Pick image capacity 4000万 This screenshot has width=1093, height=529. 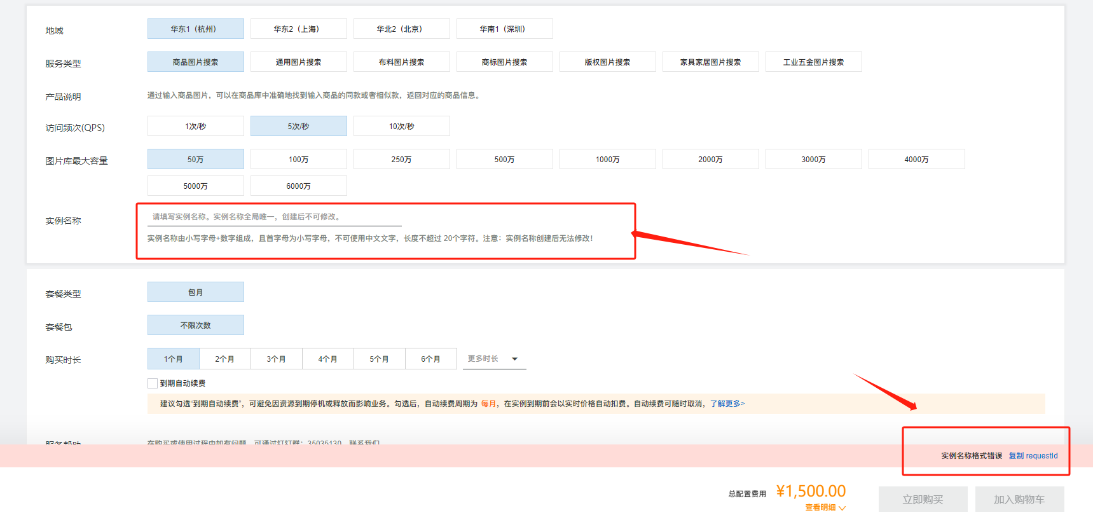click(917, 159)
